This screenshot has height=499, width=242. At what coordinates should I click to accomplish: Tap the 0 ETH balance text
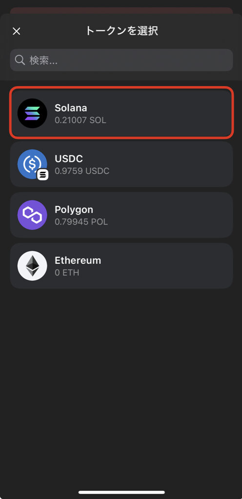click(x=67, y=272)
